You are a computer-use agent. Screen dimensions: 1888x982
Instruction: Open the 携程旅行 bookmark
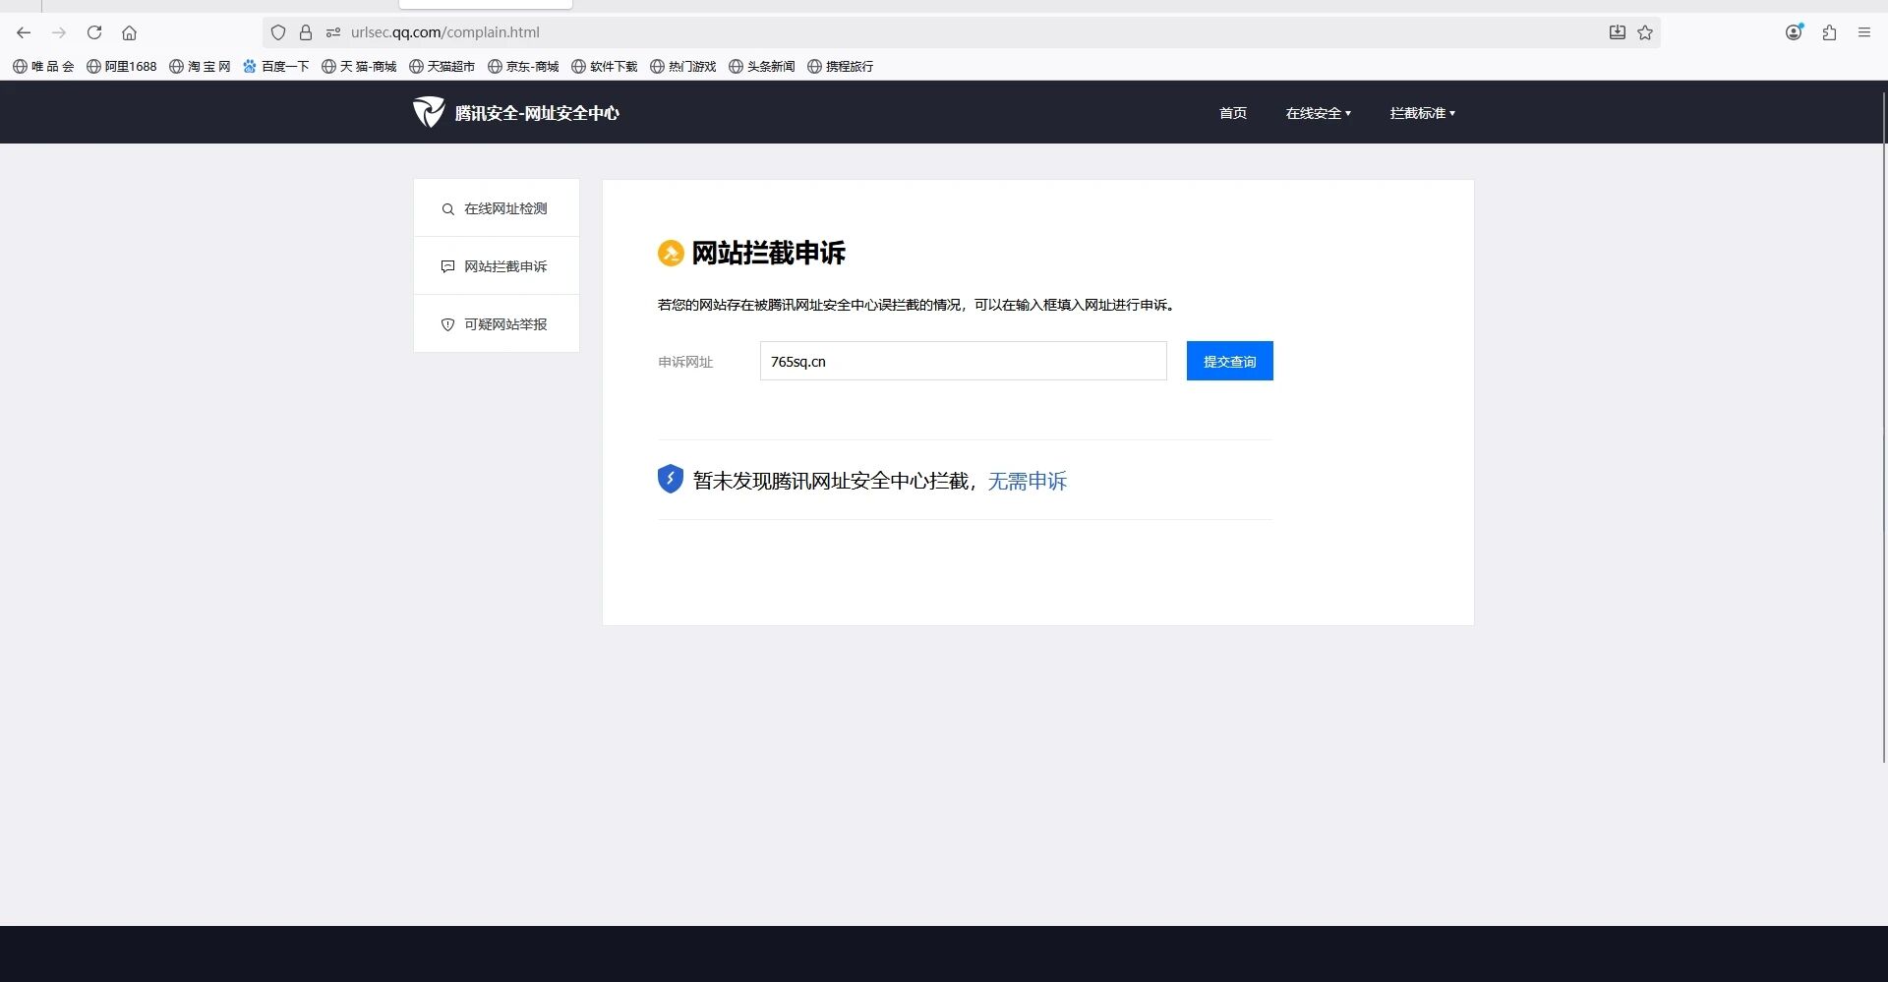841,67
